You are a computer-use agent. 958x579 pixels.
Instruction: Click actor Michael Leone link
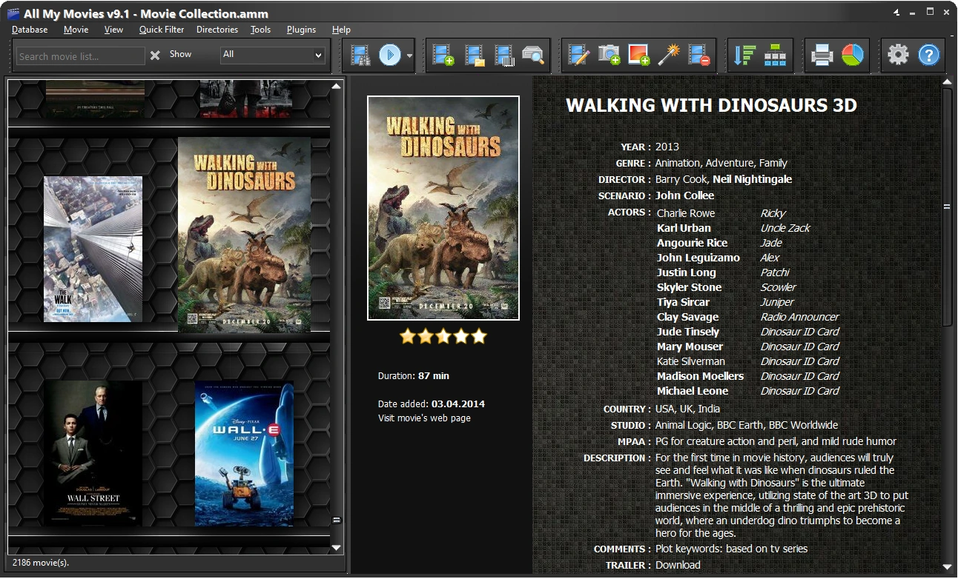693,391
